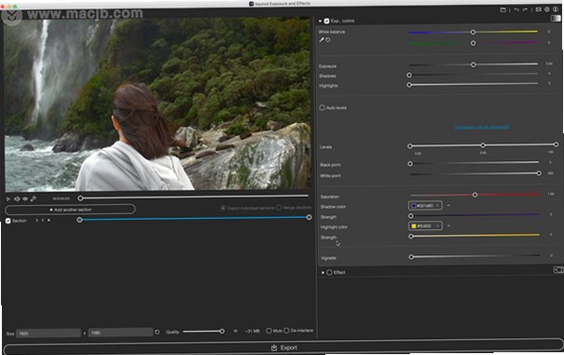Click the Shadow Strength slider handle
Viewport: 564px width, 355px height.
click(x=411, y=216)
